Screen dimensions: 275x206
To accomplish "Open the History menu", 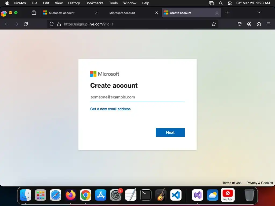I will click(x=74, y=3).
